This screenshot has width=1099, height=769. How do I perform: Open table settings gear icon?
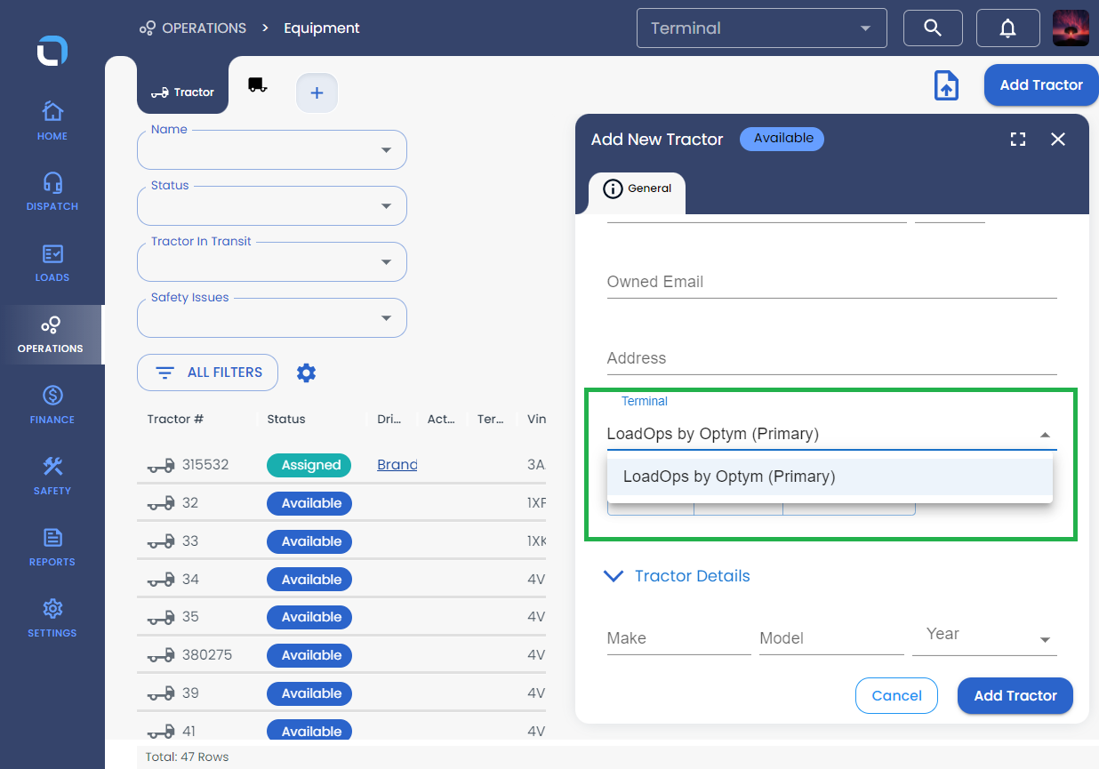[x=306, y=372]
